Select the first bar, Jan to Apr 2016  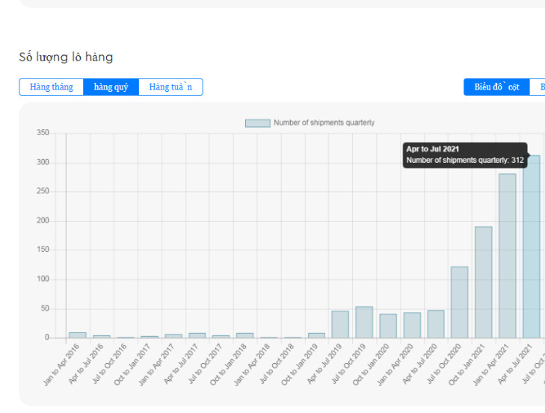click(78, 335)
